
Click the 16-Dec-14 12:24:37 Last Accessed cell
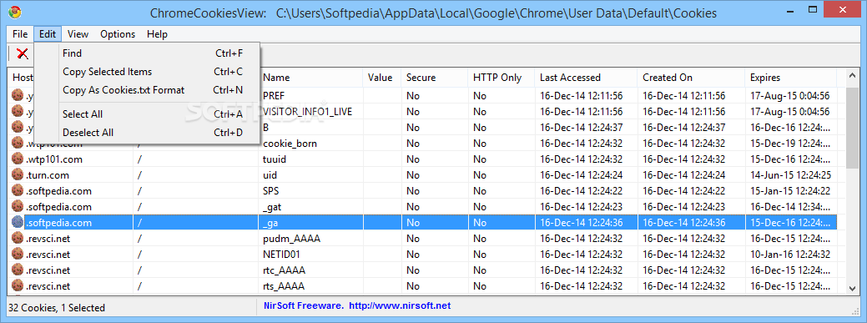tap(581, 127)
